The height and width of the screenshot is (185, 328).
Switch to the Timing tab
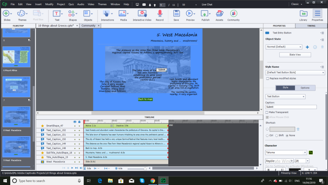point(311,26)
